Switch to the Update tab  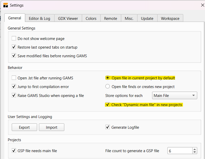pyautogui.click(x=147, y=18)
